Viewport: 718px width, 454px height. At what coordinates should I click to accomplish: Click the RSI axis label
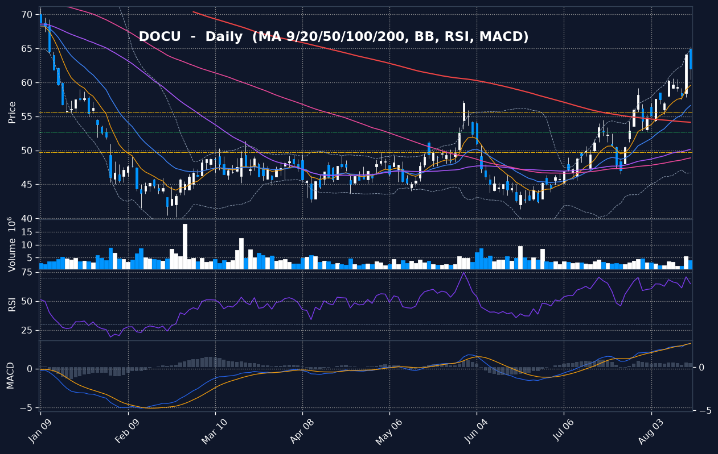coord(12,304)
